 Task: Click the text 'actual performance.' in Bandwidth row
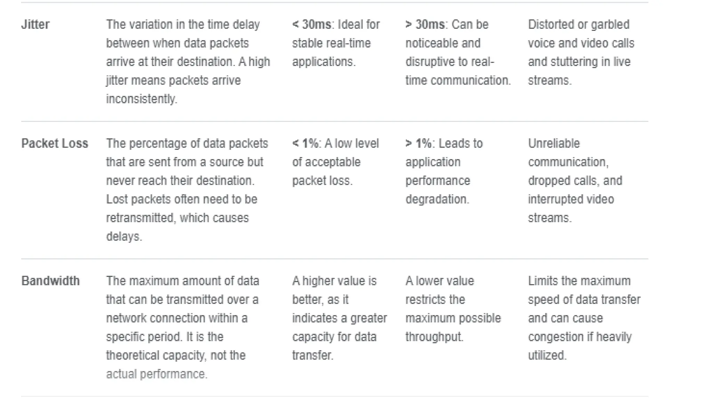[x=156, y=374]
